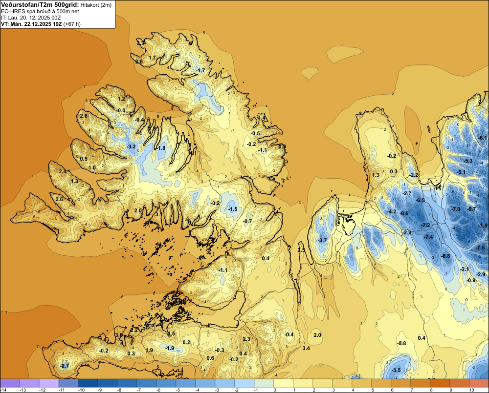Select the pale green -1 legend swatch
Screen dimensions: 489x393
[x=264, y=383]
